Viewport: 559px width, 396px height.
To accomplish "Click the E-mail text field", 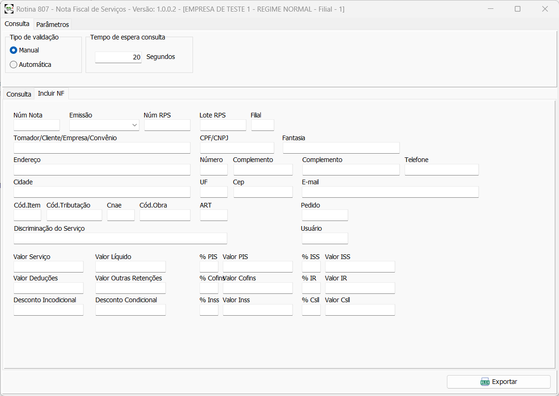I will click(390, 192).
